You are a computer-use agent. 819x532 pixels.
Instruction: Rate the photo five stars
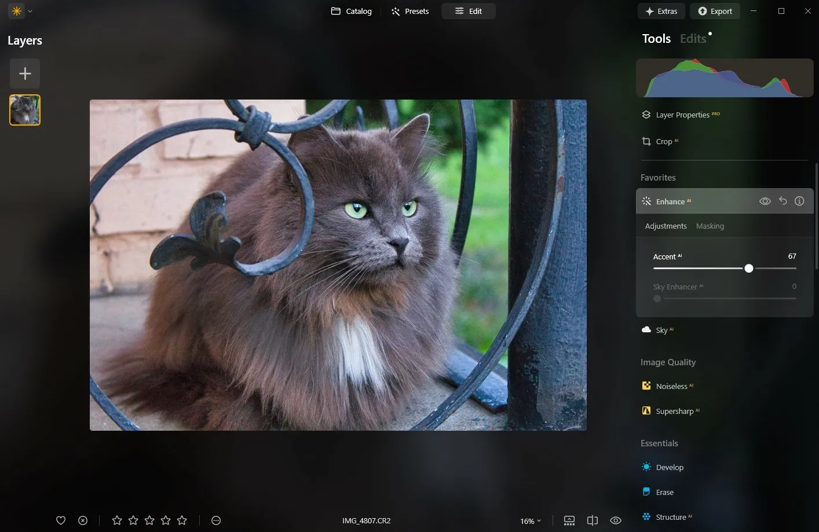coord(182,520)
